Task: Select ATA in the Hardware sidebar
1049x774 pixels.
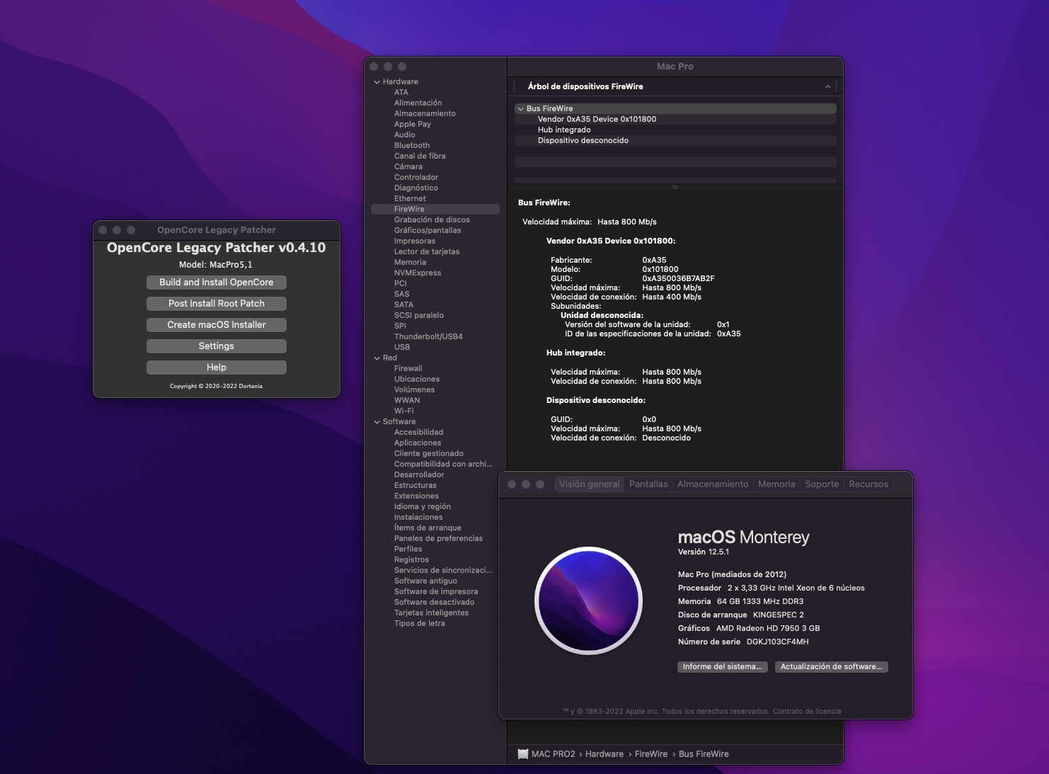Action: pos(401,93)
